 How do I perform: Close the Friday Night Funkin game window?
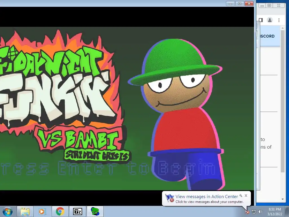click(x=249, y=3)
